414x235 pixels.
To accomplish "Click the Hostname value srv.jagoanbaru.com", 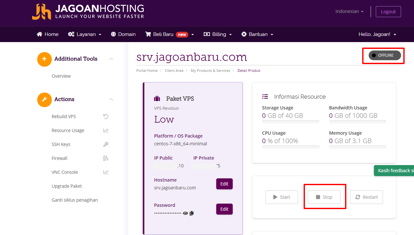I will click(175, 188).
